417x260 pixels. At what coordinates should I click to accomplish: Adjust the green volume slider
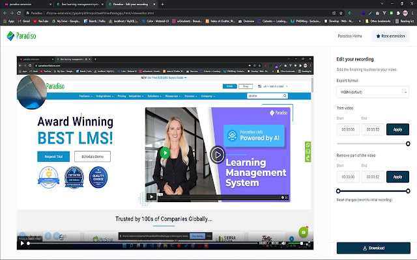pyautogui.click(x=295, y=243)
